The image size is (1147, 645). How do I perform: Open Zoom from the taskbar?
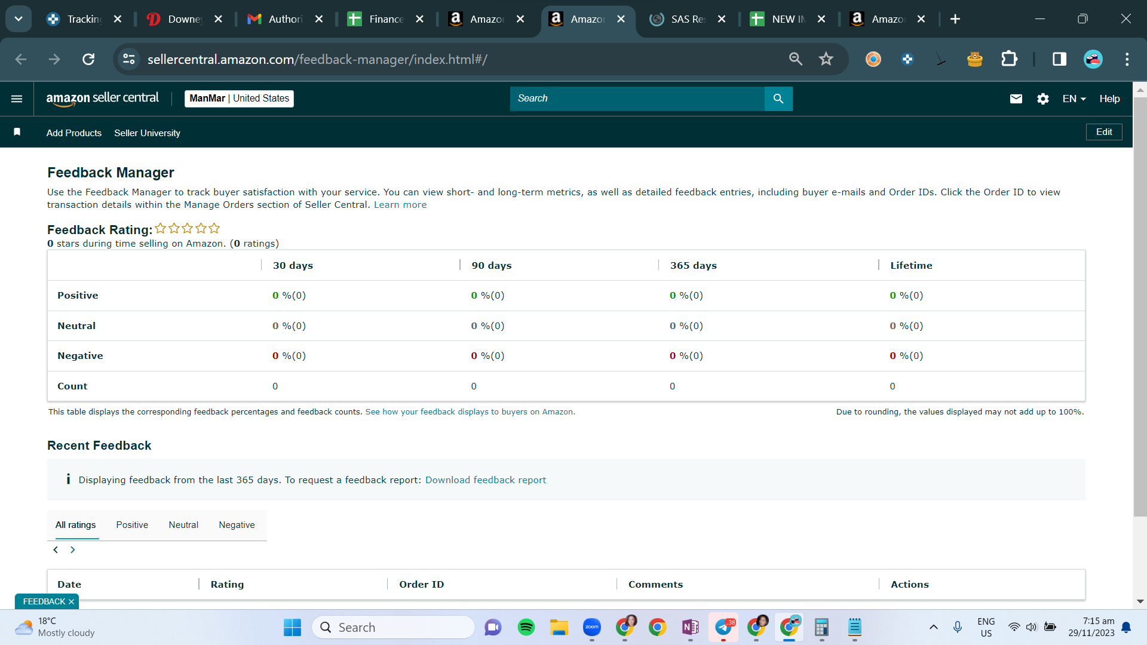pyautogui.click(x=591, y=627)
